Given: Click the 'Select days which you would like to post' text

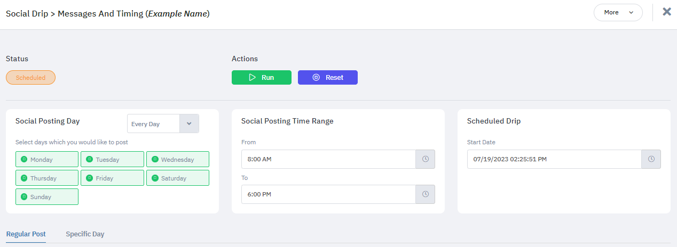Looking at the screenshot, I should point(72,142).
